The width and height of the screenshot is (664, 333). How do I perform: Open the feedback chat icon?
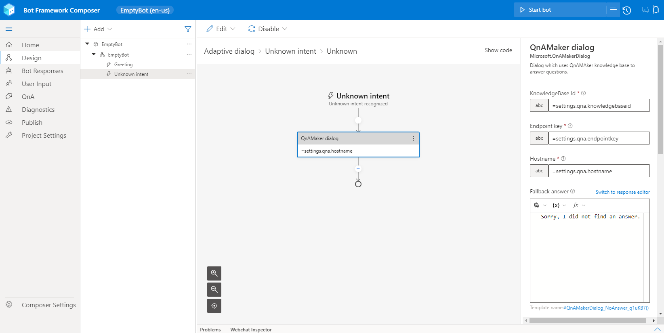pyautogui.click(x=645, y=10)
